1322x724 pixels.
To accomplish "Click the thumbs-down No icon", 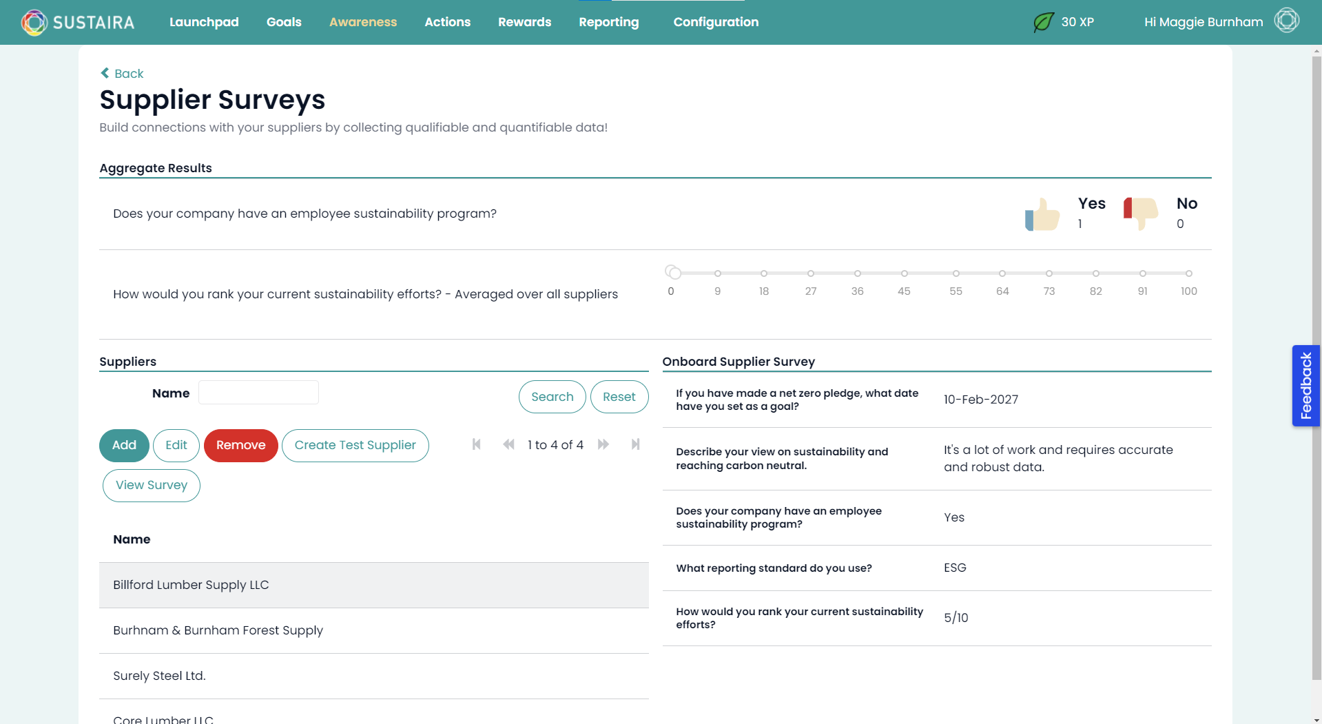I will (1141, 213).
